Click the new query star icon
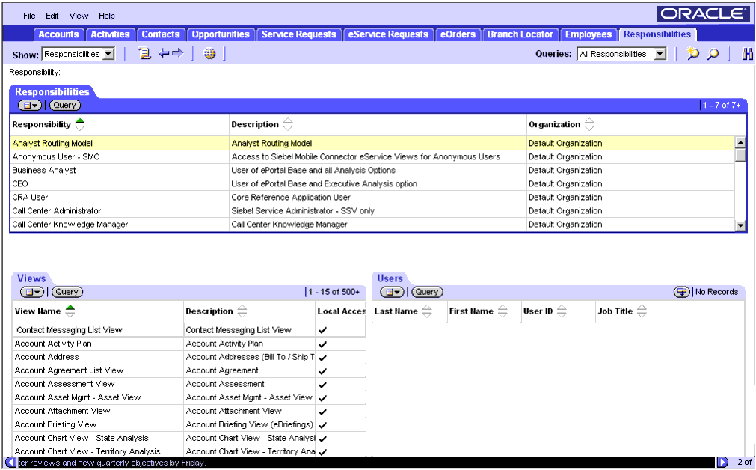The width and height of the screenshot is (756, 470). click(693, 54)
